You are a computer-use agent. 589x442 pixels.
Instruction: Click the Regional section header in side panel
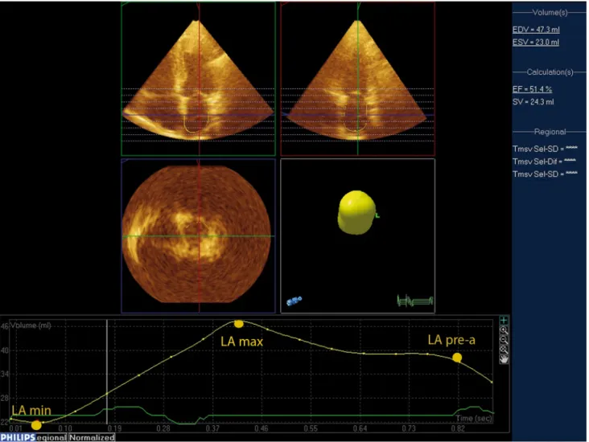(x=550, y=132)
